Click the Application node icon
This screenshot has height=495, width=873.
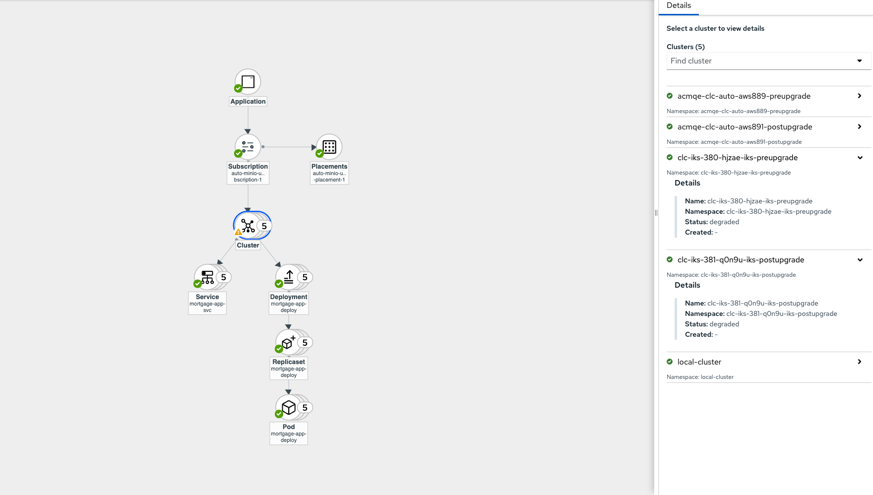tap(248, 82)
